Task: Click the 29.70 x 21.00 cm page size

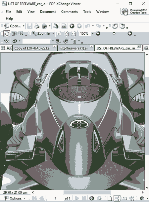Action: point(15,192)
